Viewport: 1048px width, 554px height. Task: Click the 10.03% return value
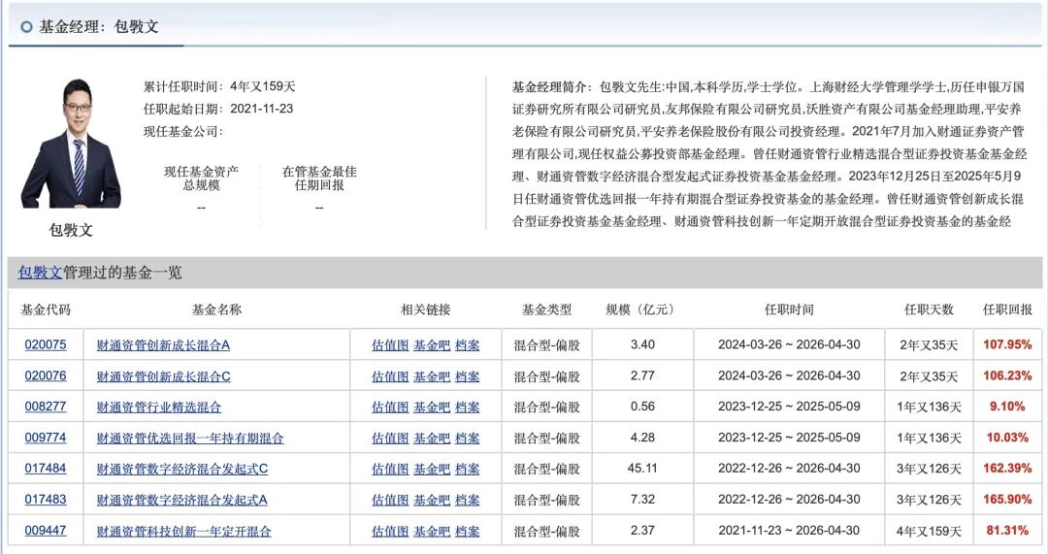[x=1007, y=438]
